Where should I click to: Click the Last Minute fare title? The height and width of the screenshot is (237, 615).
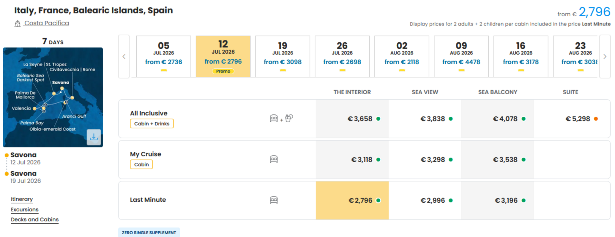click(148, 200)
